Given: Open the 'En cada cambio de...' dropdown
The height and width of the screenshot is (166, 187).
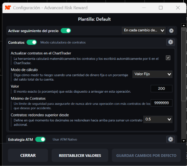Looking at the screenshot, I should click(x=144, y=30).
